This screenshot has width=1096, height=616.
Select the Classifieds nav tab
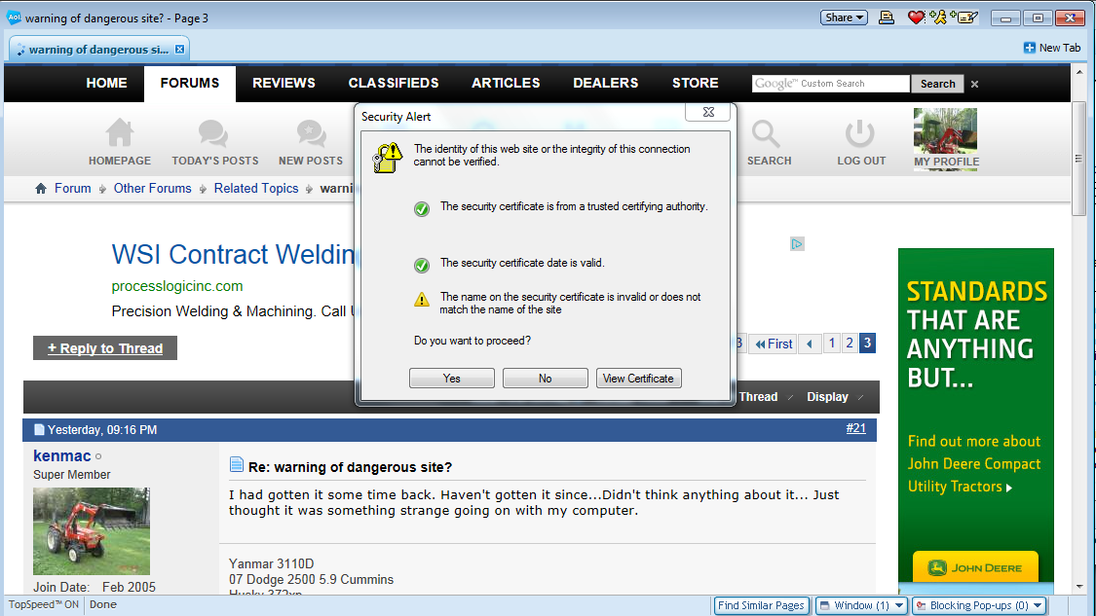[394, 84]
